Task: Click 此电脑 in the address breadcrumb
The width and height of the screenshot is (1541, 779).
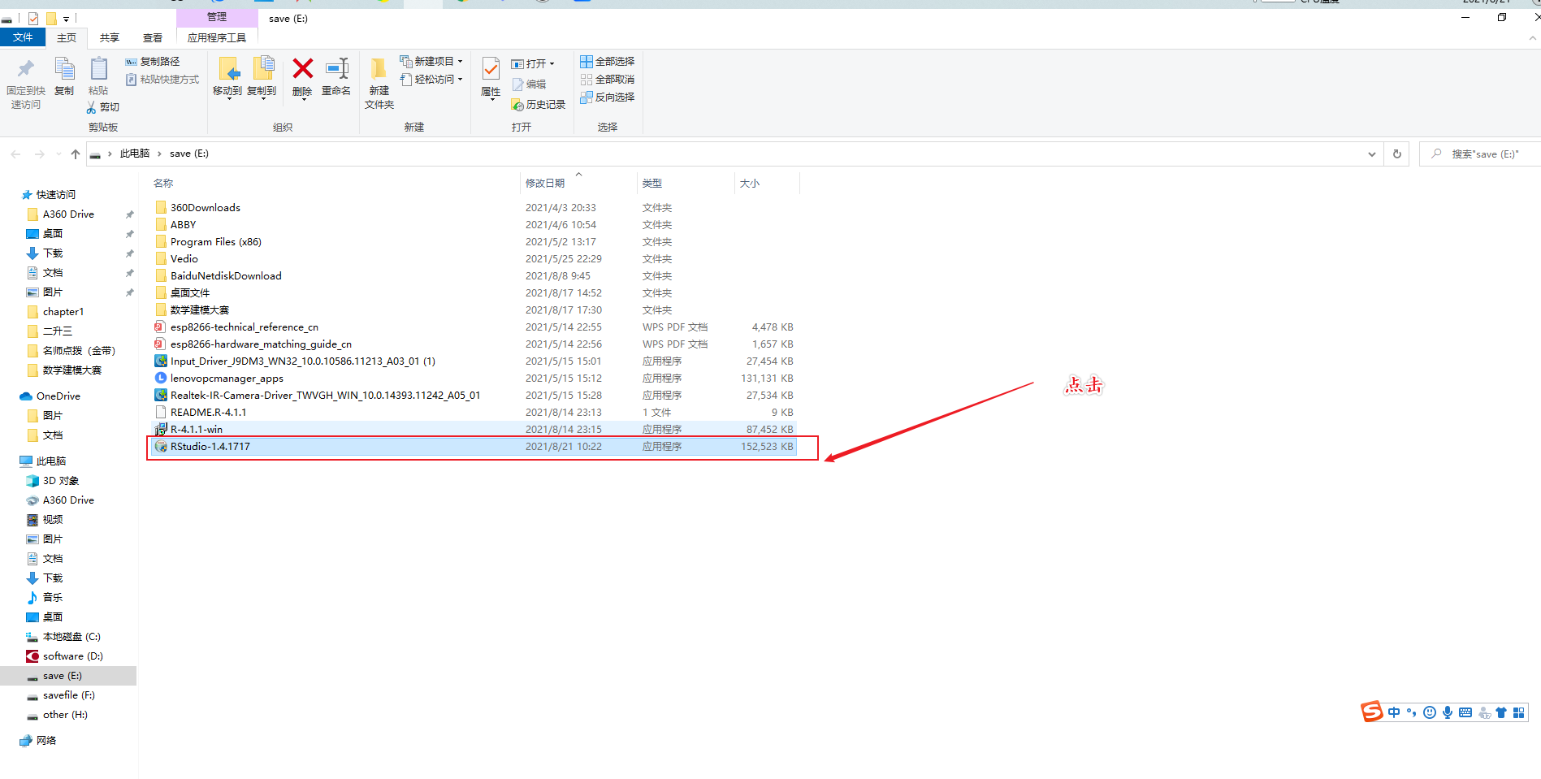Action: [135, 154]
